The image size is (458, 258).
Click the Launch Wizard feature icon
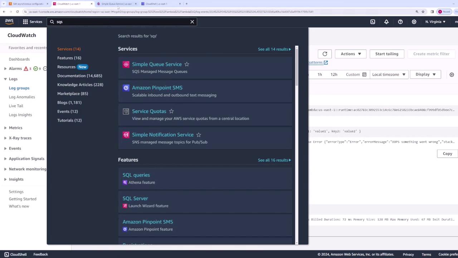coord(125,206)
